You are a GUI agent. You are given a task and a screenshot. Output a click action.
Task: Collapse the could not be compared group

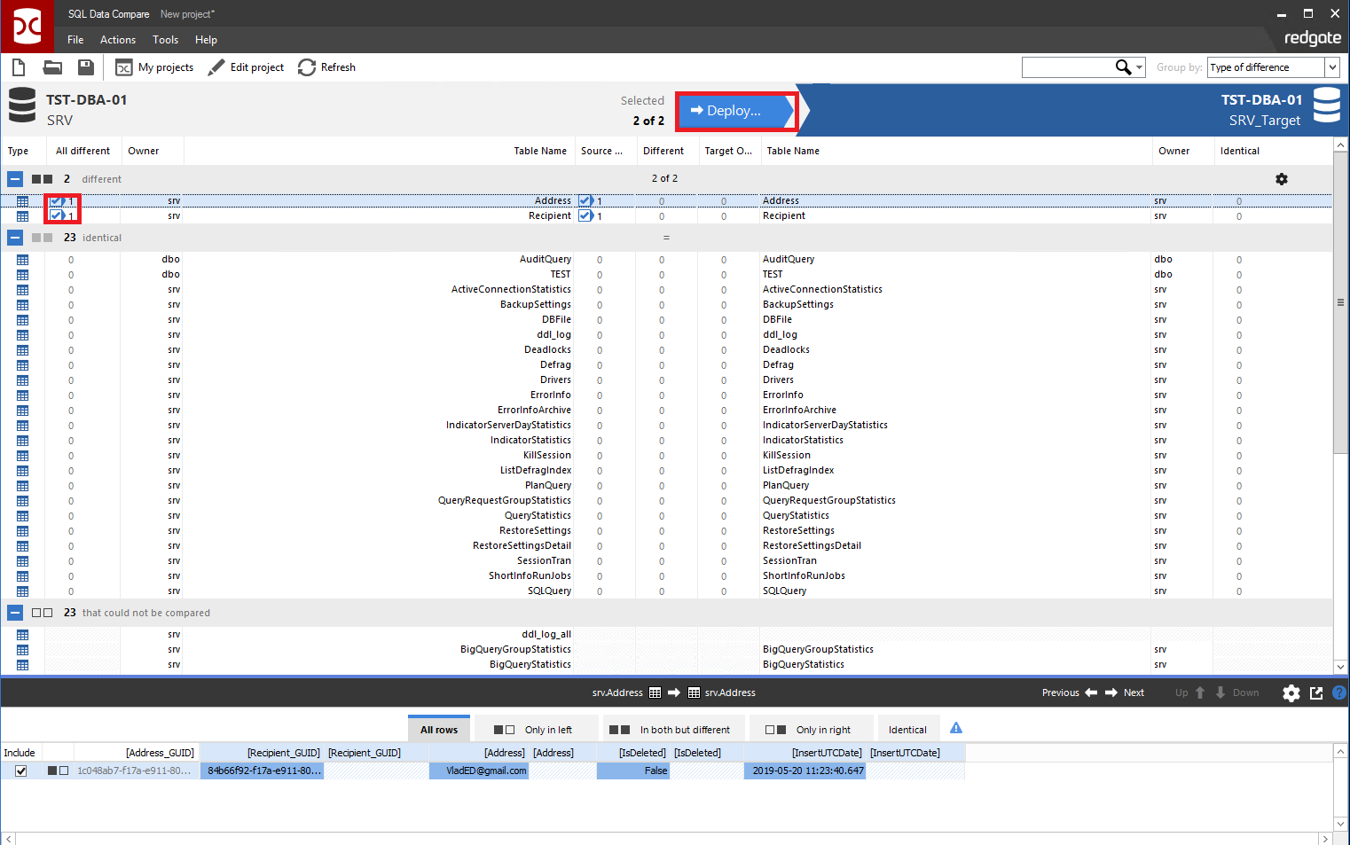pos(15,613)
